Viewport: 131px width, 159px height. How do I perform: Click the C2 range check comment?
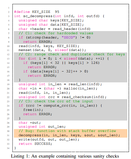[x=72, y=54]
